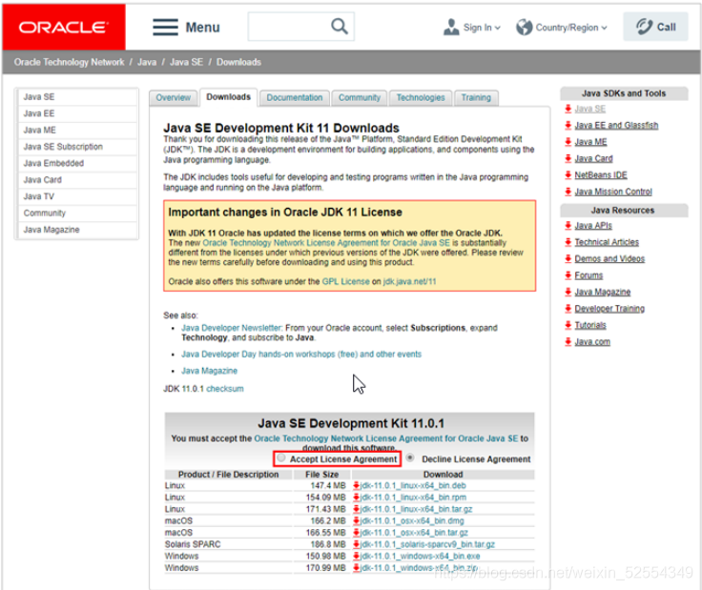The width and height of the screenshot is (702, 590).
Task: Expand the Country/Region dropdown arrow
Action: pyautogui.click(x=604, y=28)
